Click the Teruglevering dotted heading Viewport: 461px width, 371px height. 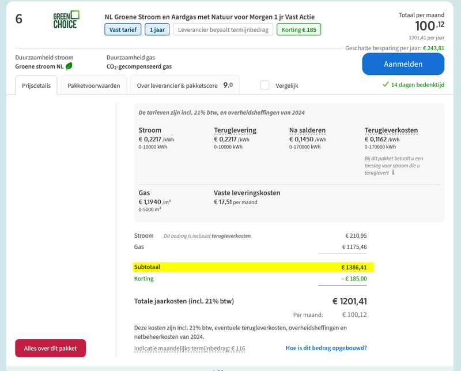(235, 130)
